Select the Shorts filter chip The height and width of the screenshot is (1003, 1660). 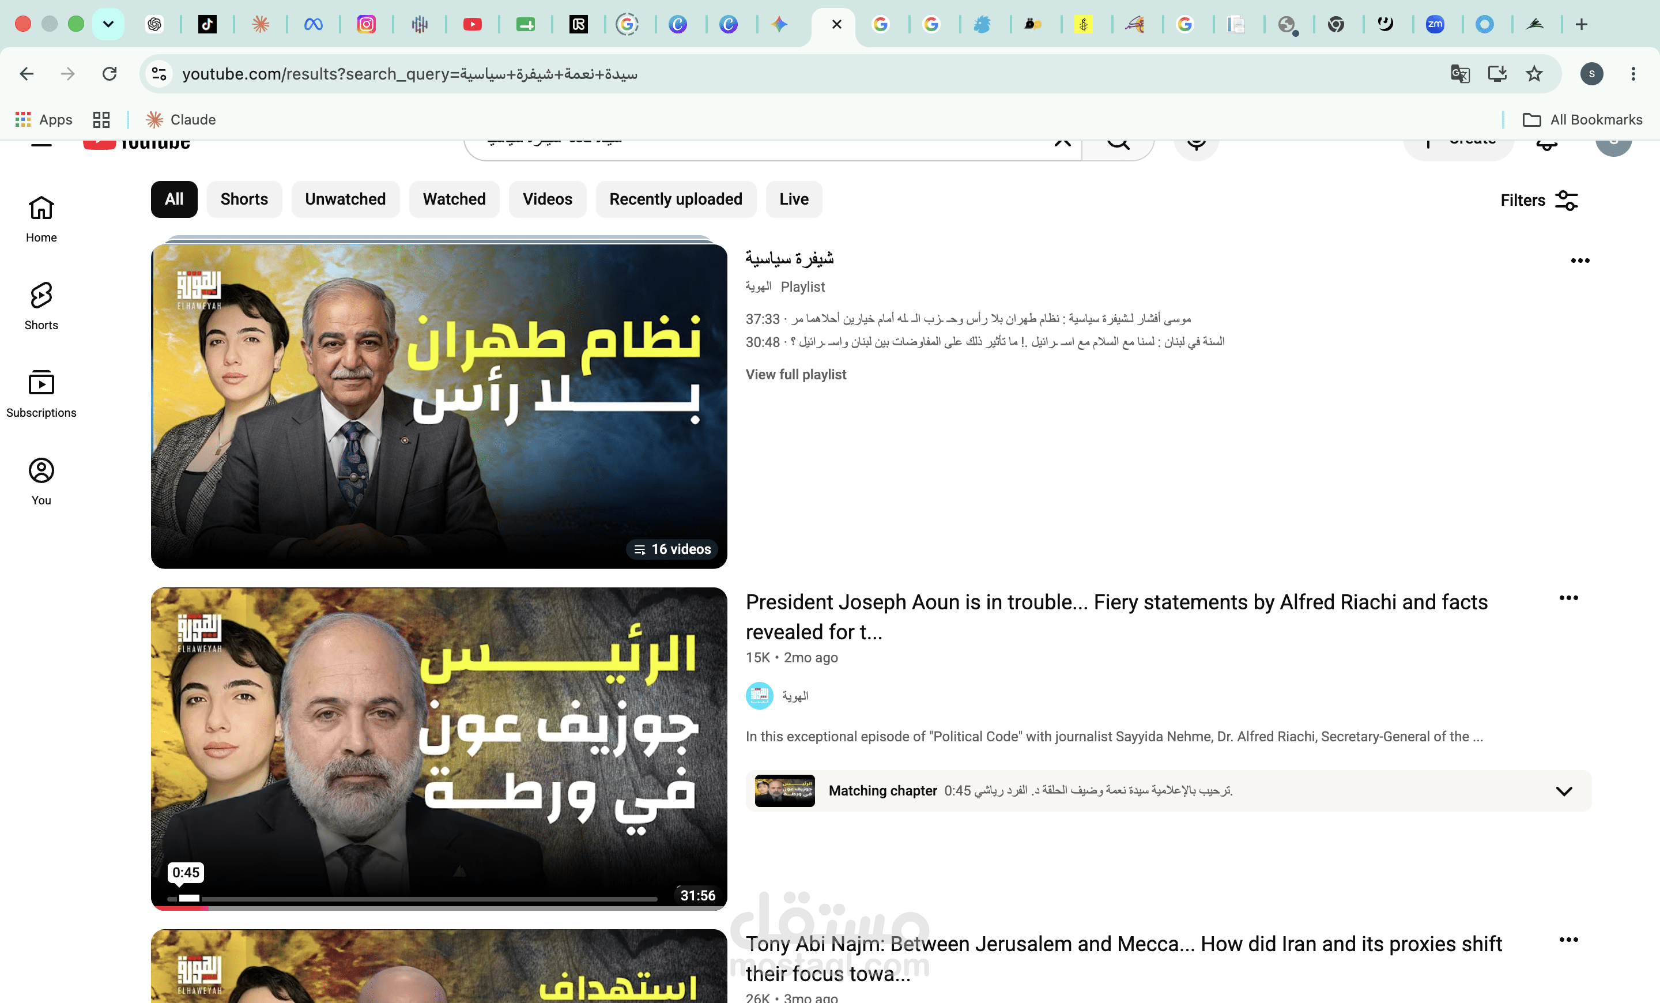coord(244,199)
